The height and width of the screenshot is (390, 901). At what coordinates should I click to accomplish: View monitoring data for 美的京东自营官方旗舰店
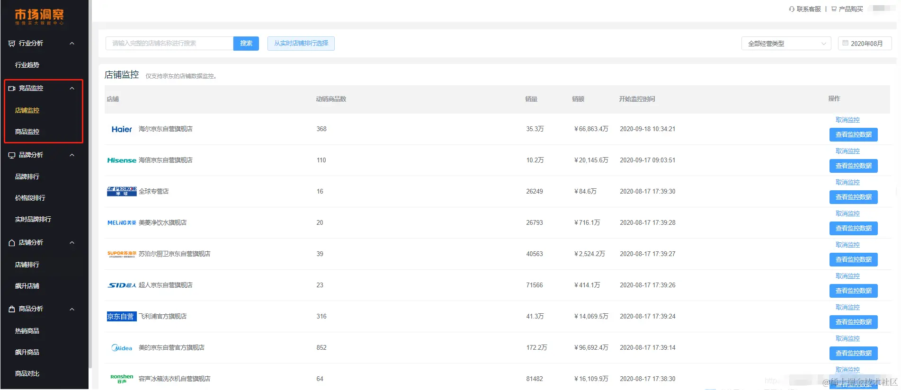click(854, 354)
